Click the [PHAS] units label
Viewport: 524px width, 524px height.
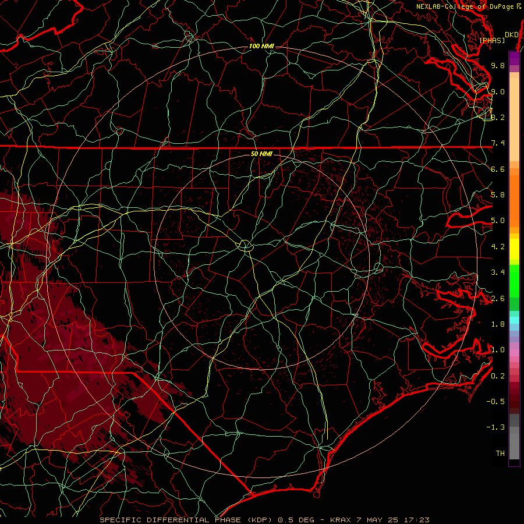pyautogui.click(x=492, y=40)
